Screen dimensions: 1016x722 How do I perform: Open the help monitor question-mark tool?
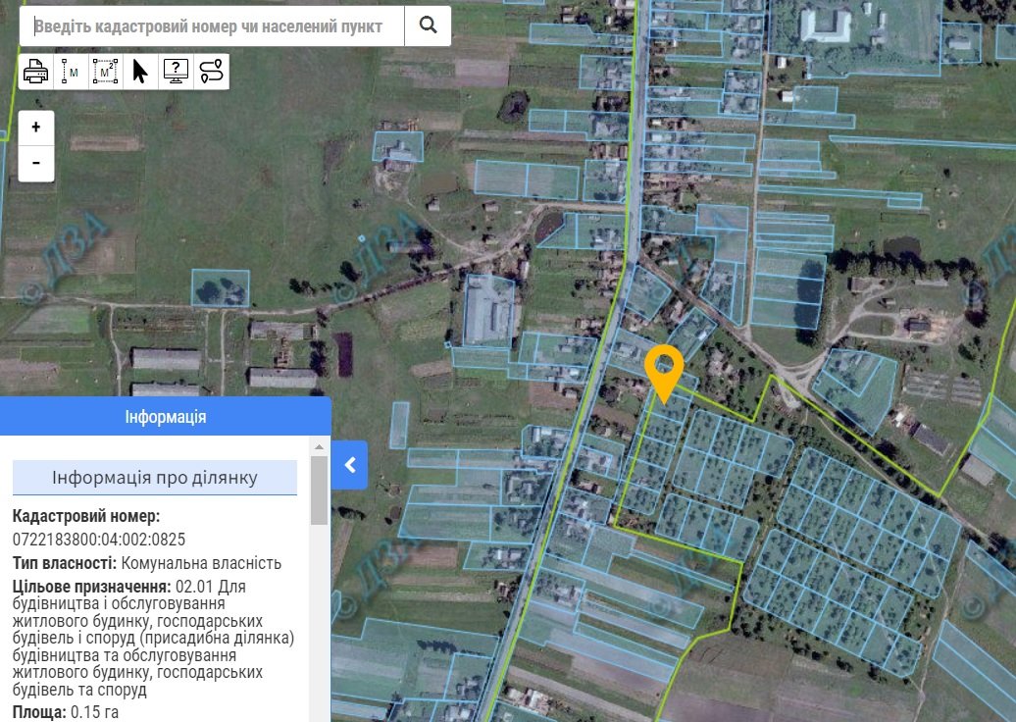click(x=176, y=72)
